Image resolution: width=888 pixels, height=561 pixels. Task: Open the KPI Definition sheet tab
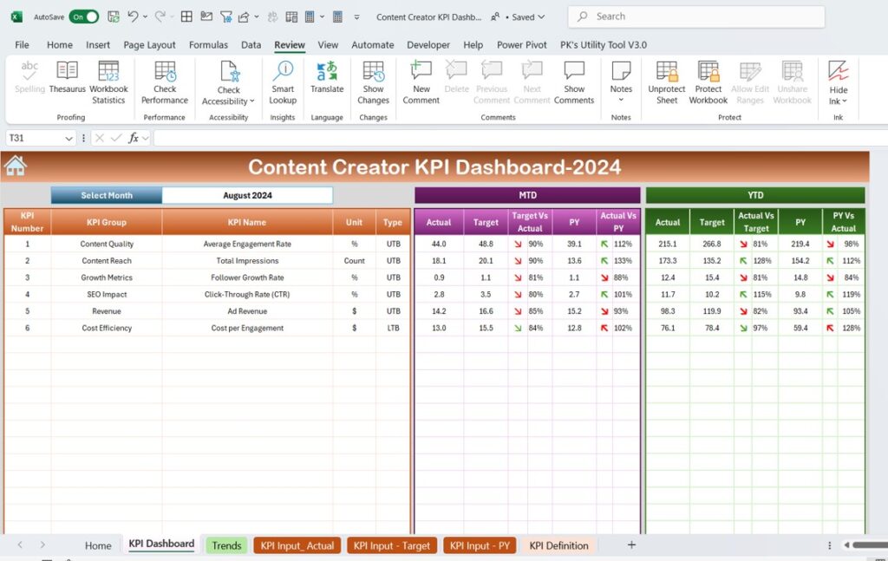coord(559,545)
